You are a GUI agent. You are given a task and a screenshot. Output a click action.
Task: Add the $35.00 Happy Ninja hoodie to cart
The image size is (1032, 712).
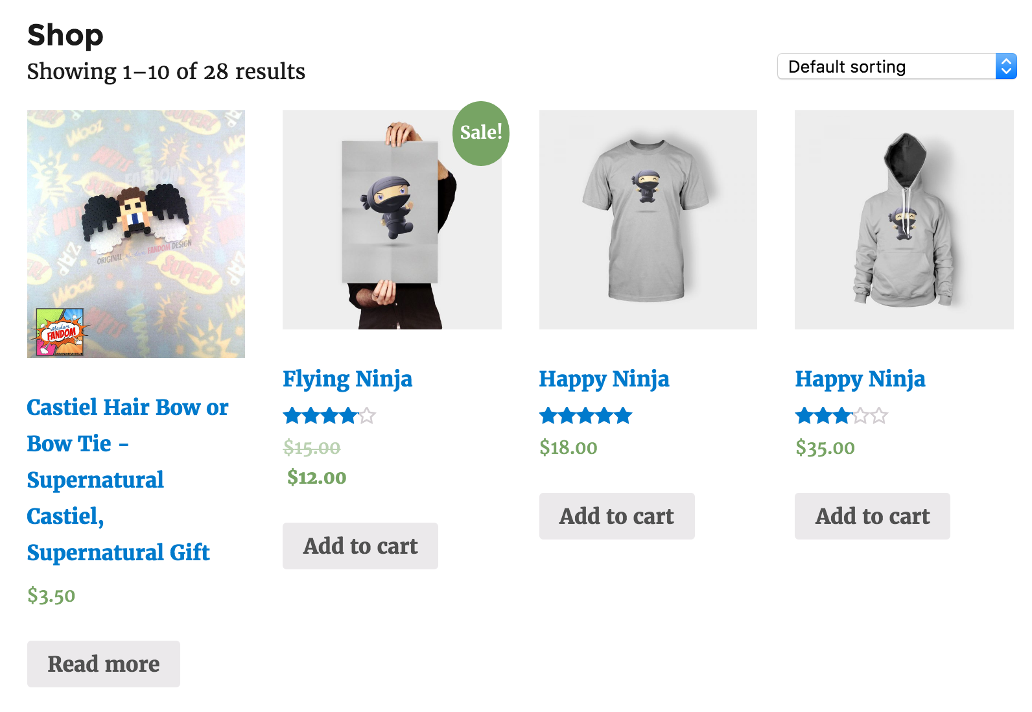point(872,516)
